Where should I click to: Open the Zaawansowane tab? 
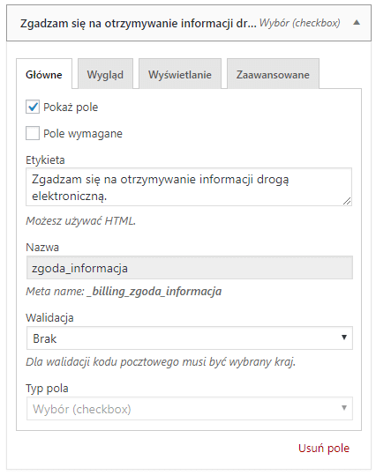[273, 74]
